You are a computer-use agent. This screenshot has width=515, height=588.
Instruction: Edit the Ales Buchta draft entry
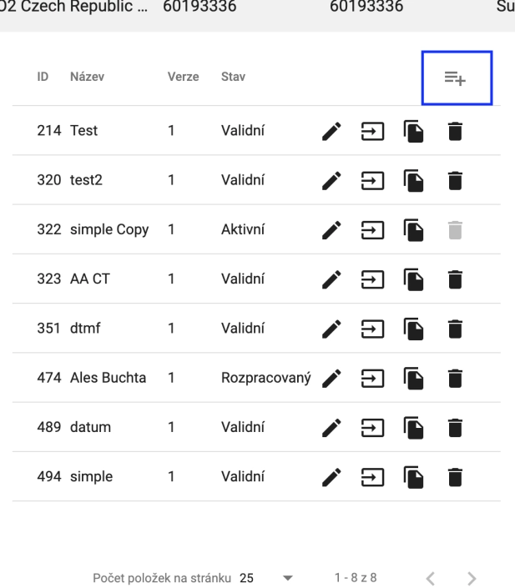331,378
